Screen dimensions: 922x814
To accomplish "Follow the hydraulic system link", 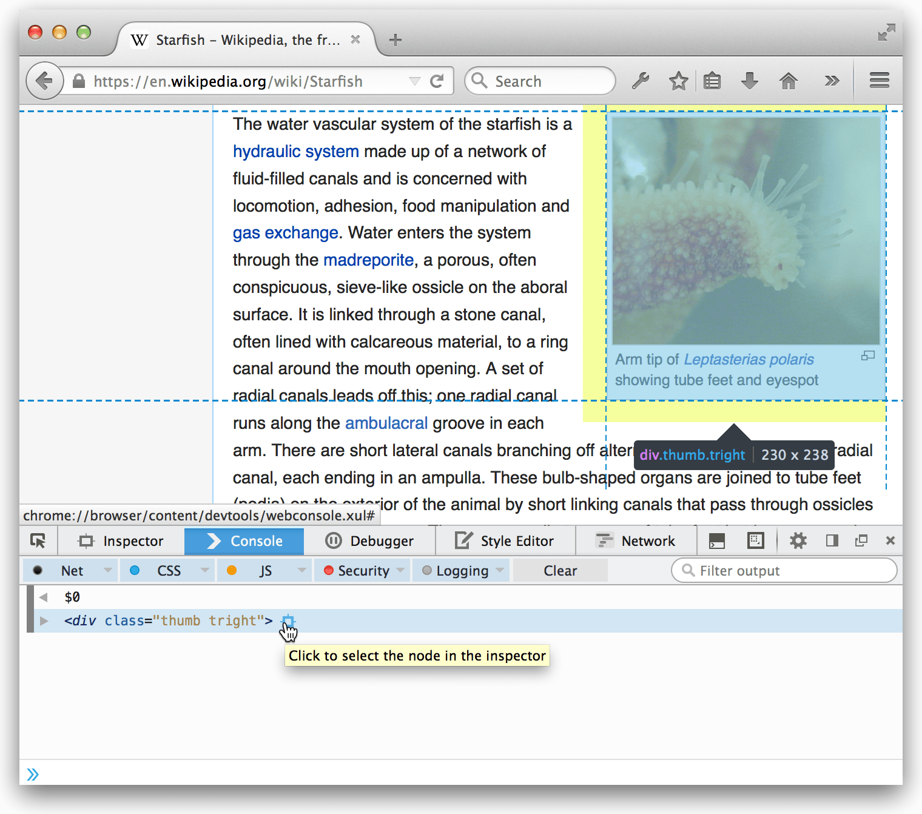I will click(x=296, y=151).
